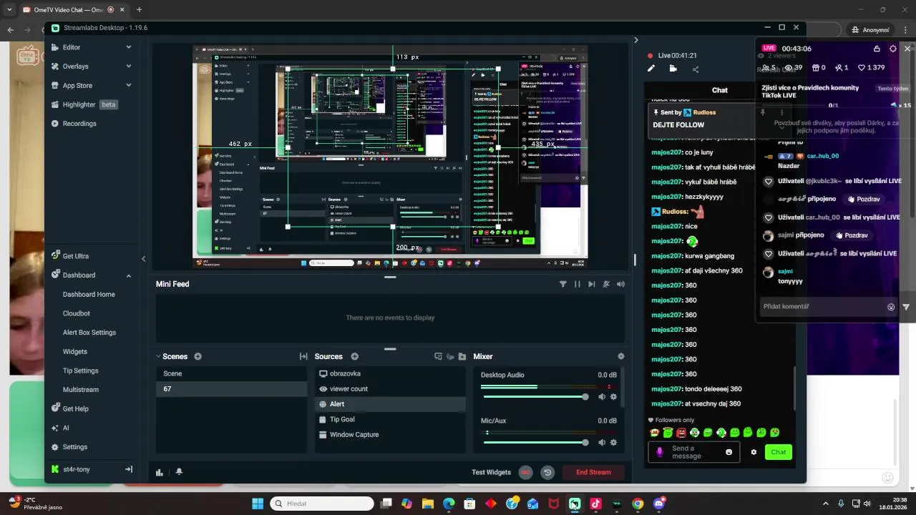The image size is (916, 515).
Task: Select the obrazovka source
Action: tap(390, 373)
